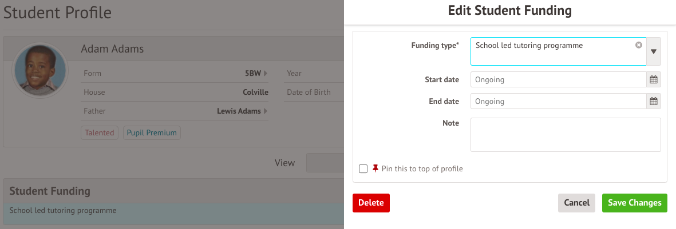Clear the selected funding type
Screen dimensions: 676x229
pos(639,45)
